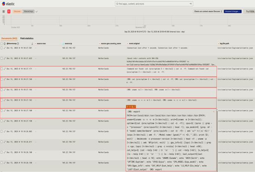The width and height of the screenshot is (255, 172).
Task: Click the saved-state checkmark icon near tabs
Action: click(x=37, y=12)
